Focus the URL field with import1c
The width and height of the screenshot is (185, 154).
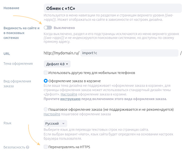tap(129, 53)
